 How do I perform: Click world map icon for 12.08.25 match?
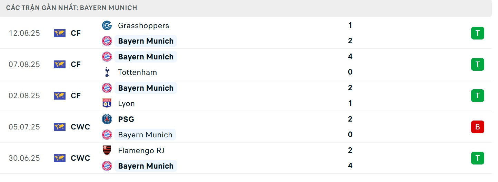[60, 33]
